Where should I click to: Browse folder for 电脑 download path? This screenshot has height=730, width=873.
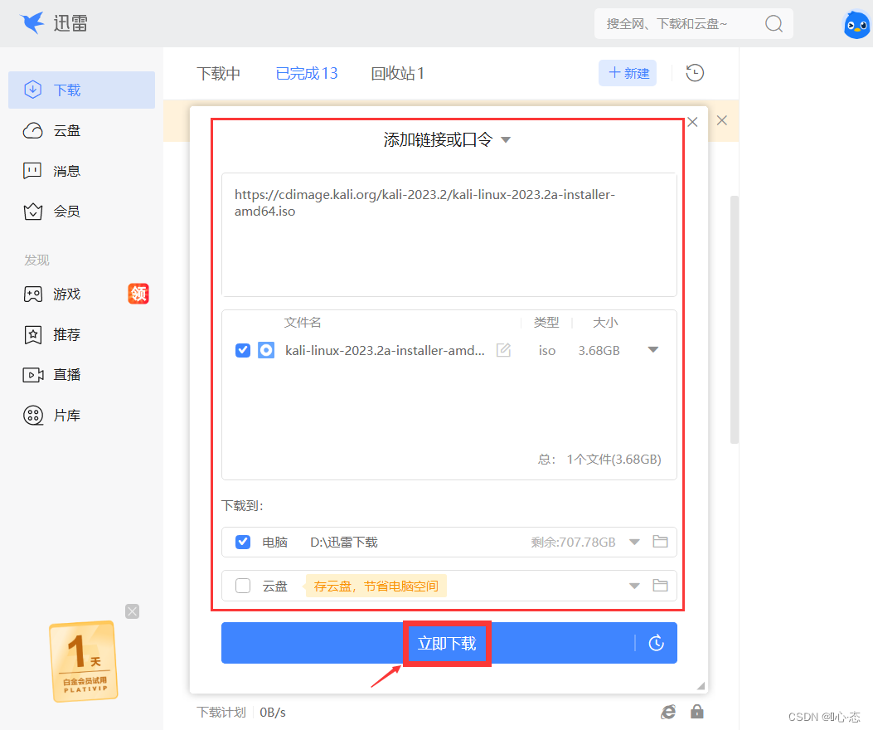pyautogui.click(x=660, y=542)
